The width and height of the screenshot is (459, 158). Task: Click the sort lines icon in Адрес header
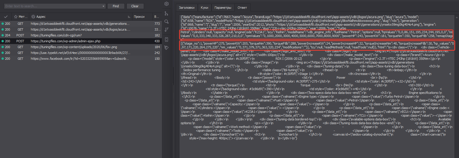point(129,17)
